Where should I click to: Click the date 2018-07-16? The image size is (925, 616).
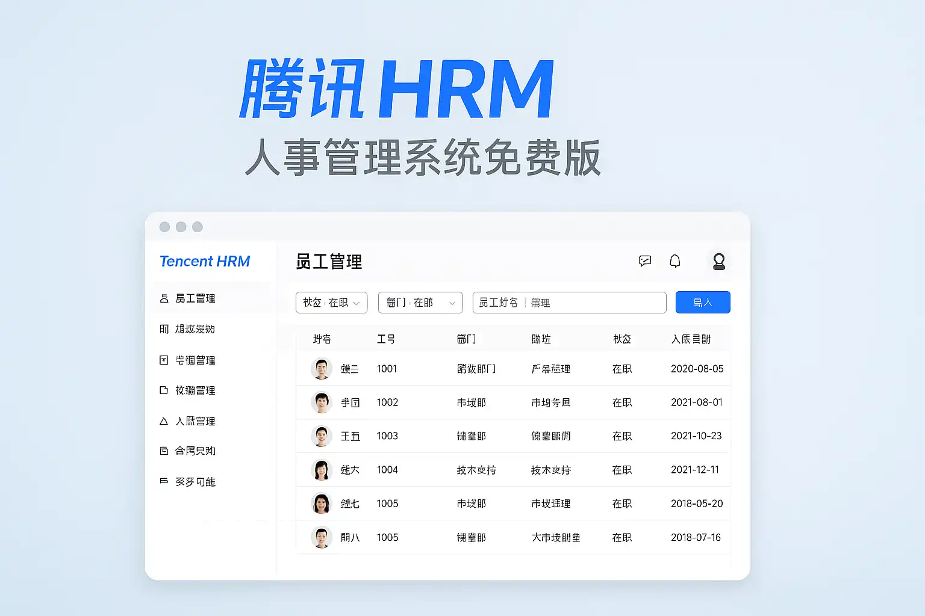(696, 537)
